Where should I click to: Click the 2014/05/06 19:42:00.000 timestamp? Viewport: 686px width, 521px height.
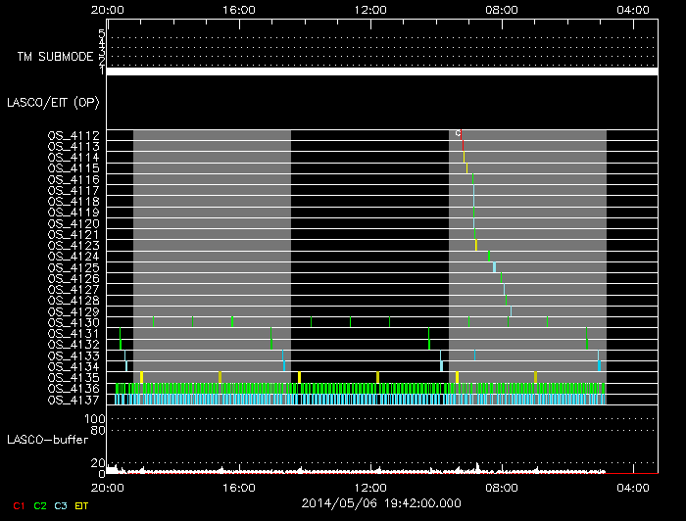pyautogui.click(x=380, y=504)
